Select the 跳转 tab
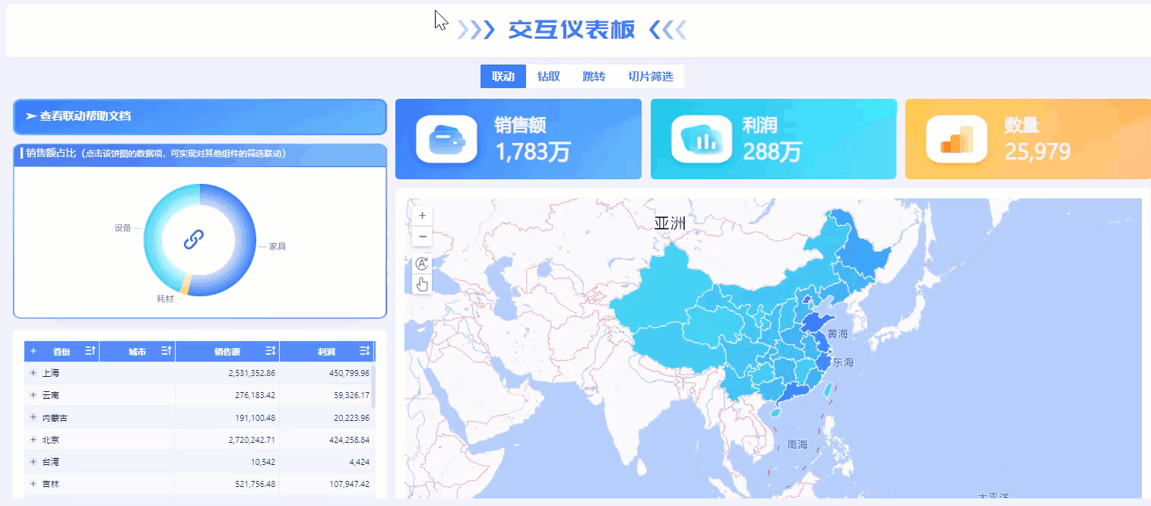 [x=594, y=76]
